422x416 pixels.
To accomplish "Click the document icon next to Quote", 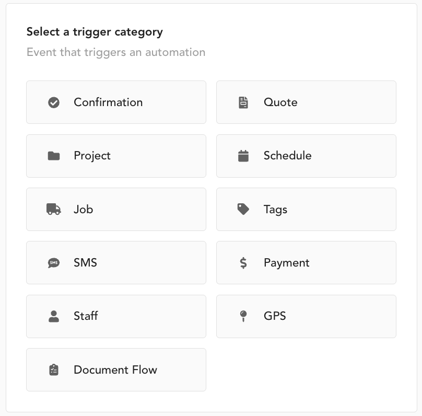I will tap(243, 102).
